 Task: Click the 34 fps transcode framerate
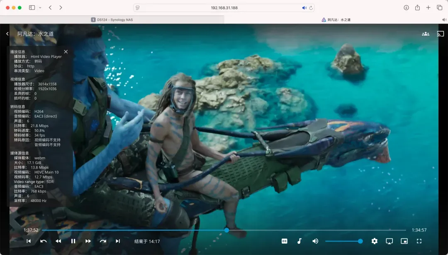coord(40,135)
